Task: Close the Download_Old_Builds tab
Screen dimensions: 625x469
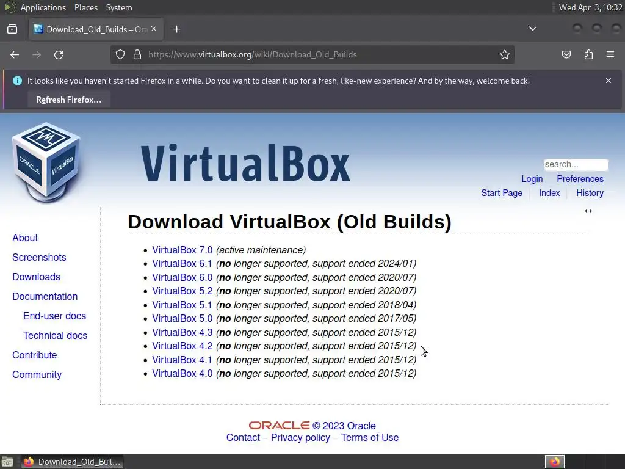Action: pyautogui.click(x=154, y=29)
